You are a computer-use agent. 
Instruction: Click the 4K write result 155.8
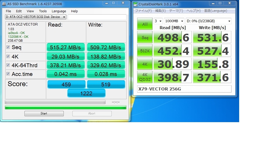click(212, 64)
